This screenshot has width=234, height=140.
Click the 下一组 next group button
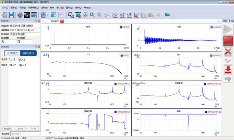click(x=33, y=129)
